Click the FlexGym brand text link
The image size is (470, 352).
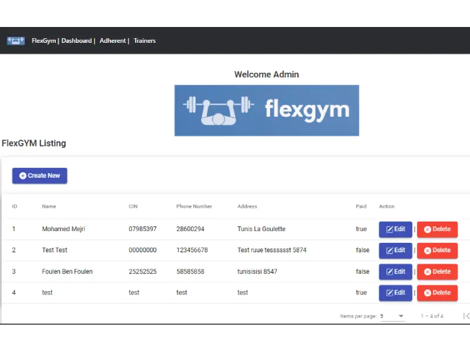(x=43, y=40)
